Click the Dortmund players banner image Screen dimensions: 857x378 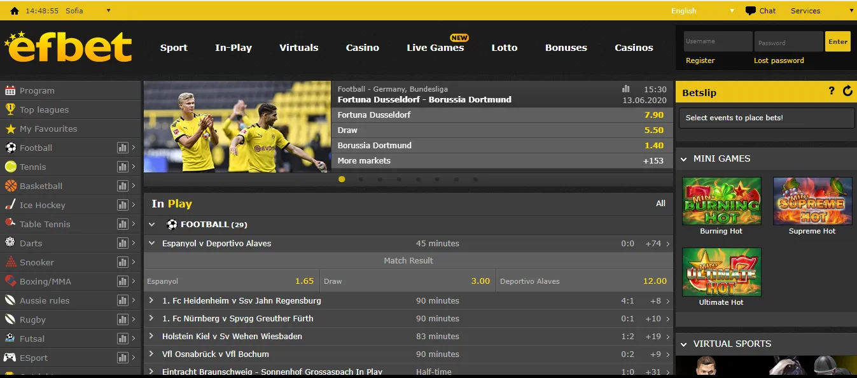coord(237,127)
